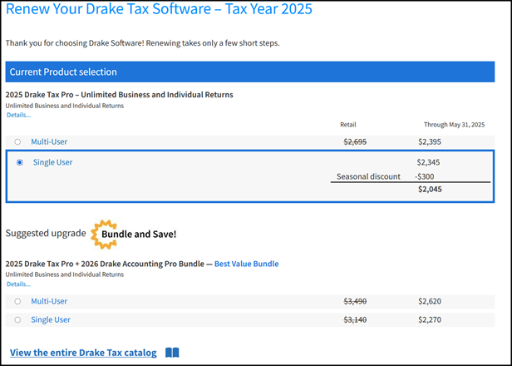512x366 pixels.
Task: Click the -$300 discount amount
Action: coord(425,177)
